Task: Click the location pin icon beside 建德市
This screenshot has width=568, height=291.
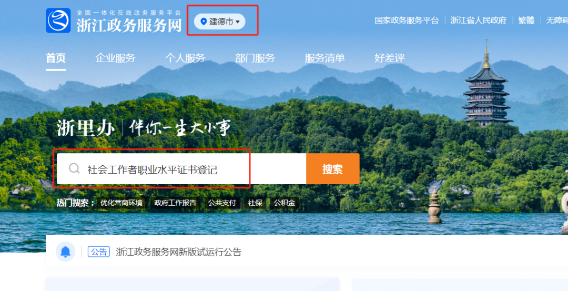Action: click(x=204, y=22)
